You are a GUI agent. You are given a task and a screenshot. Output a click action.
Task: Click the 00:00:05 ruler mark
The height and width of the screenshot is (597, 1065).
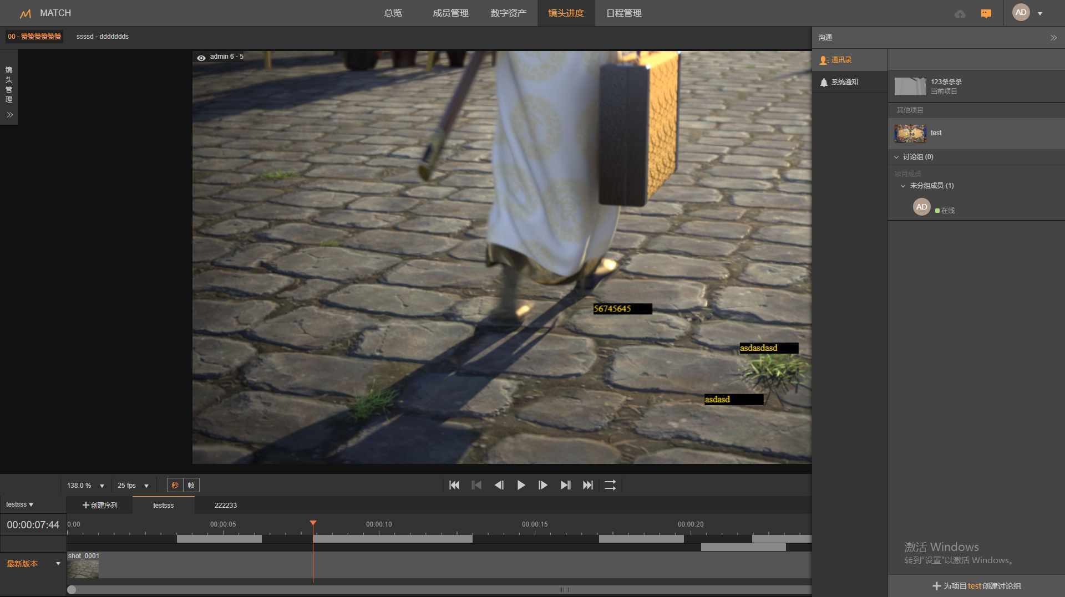click(224, 524)
